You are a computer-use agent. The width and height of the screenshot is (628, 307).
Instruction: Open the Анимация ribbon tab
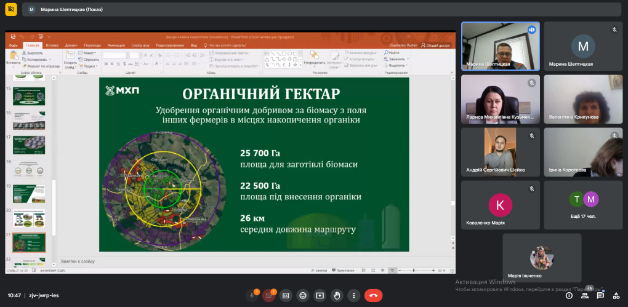click(116, 46)
